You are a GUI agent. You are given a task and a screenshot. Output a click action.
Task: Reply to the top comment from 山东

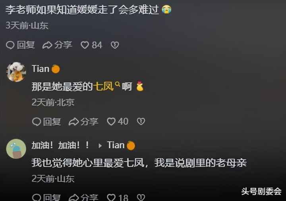pyautogui.click(x=20, y=45)
